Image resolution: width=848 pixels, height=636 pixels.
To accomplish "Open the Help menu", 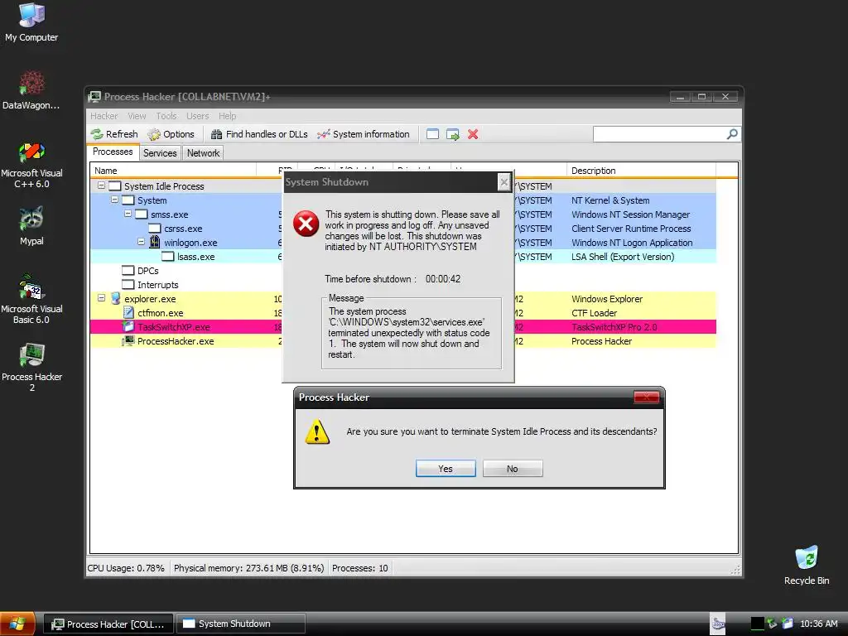I will click(x=227, y=116).
